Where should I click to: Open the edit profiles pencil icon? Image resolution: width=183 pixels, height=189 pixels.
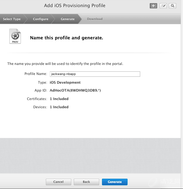coord(163,6)
